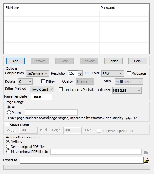Open folder browser icon next to Export to
This screenshot has height=174, width=154.
click(x=147, y=160)
